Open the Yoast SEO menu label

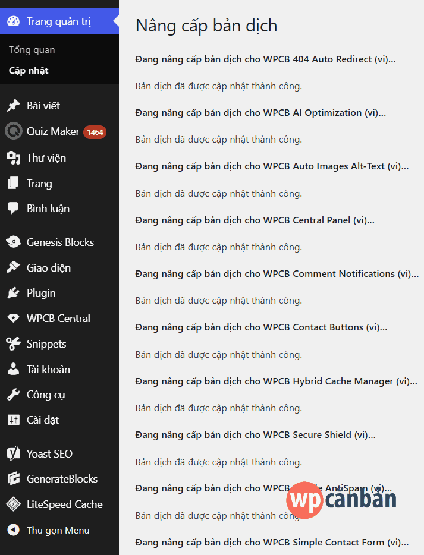point(49,453)
